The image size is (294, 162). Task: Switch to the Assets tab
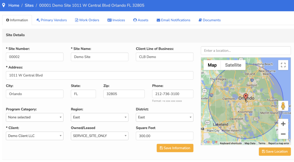[x=141, y=20]
